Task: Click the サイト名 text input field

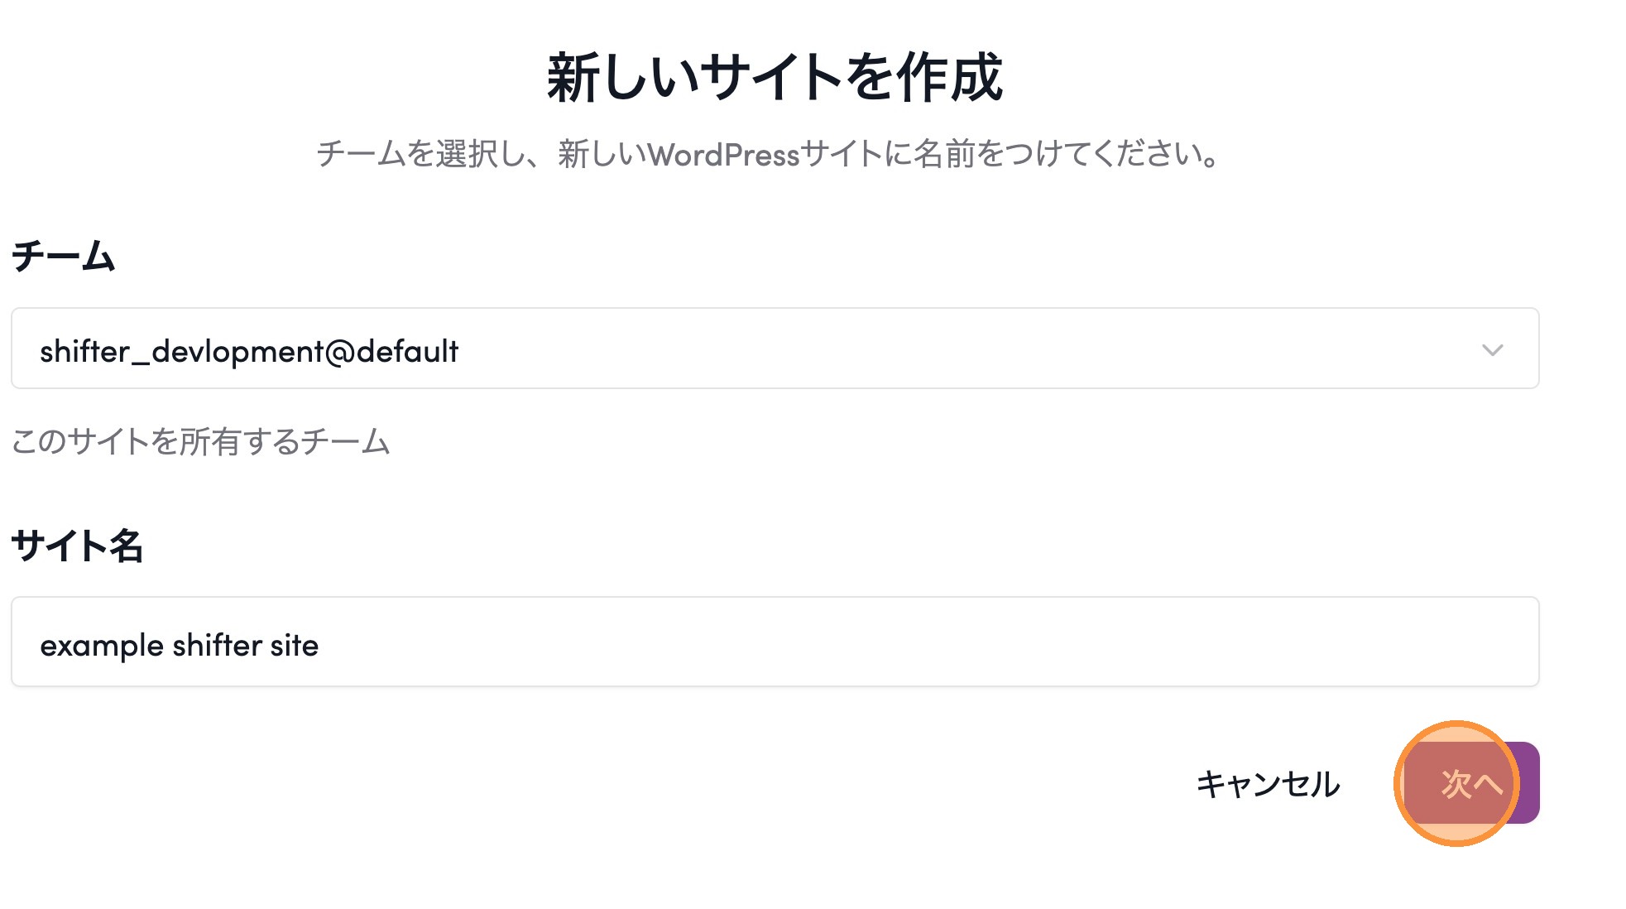Action: click(775, 642)
